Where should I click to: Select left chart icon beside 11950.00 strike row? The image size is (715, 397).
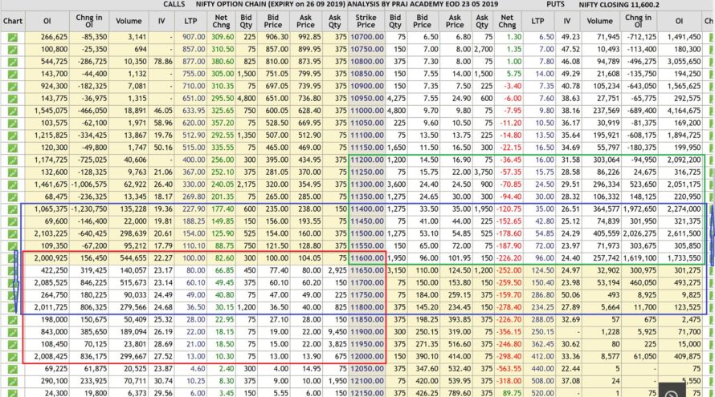point(12,345)
